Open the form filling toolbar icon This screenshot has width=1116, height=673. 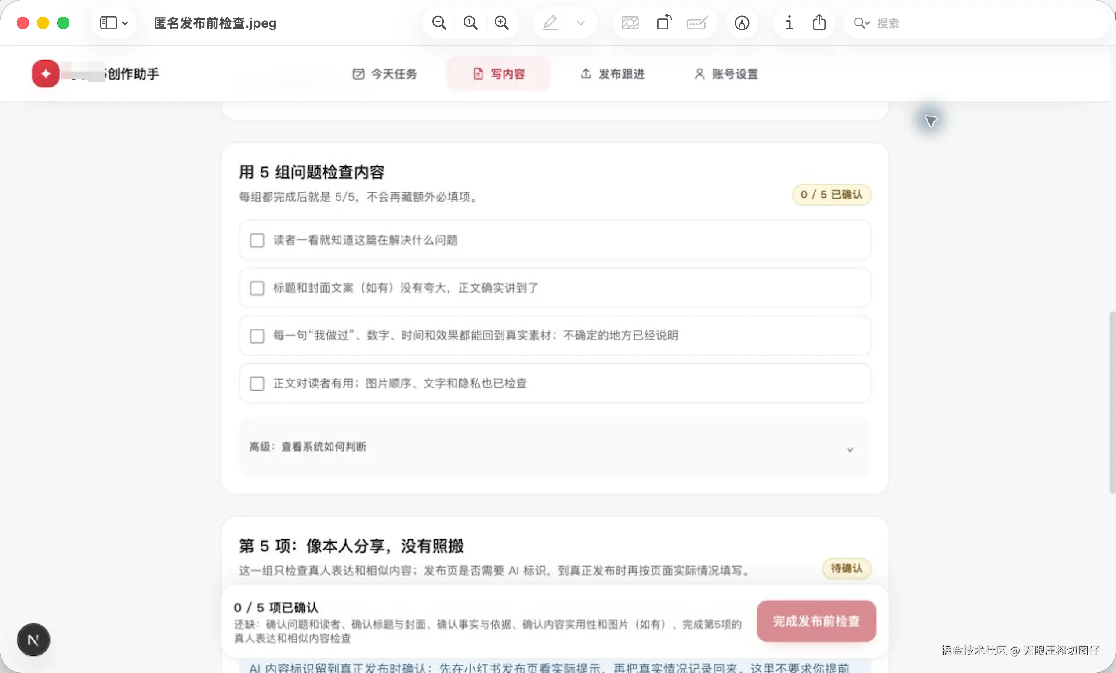pyautogui.click(x=697, y=23)
